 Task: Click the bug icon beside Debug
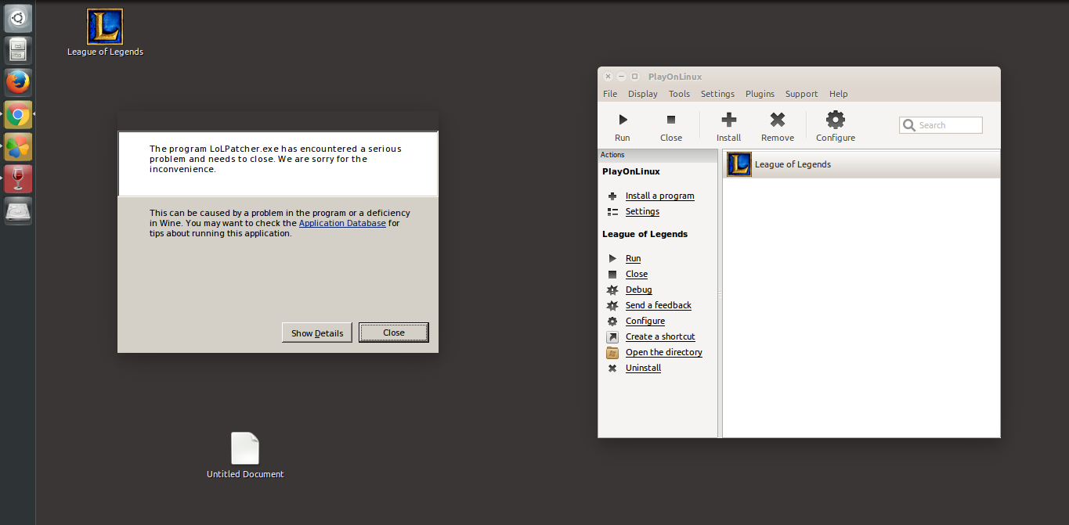[612, 289]
